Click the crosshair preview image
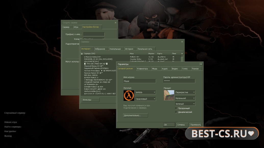 pyautogui.click(x=169, y=95)
